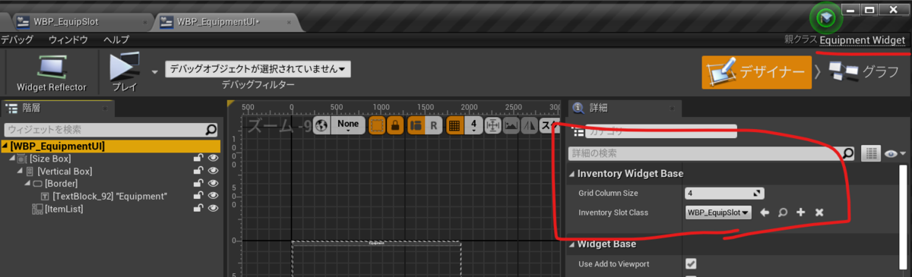Viewport: 912px width, 277px height.
Task: Toggle visibility eye of ItemList
Action: tap(214, 208)
